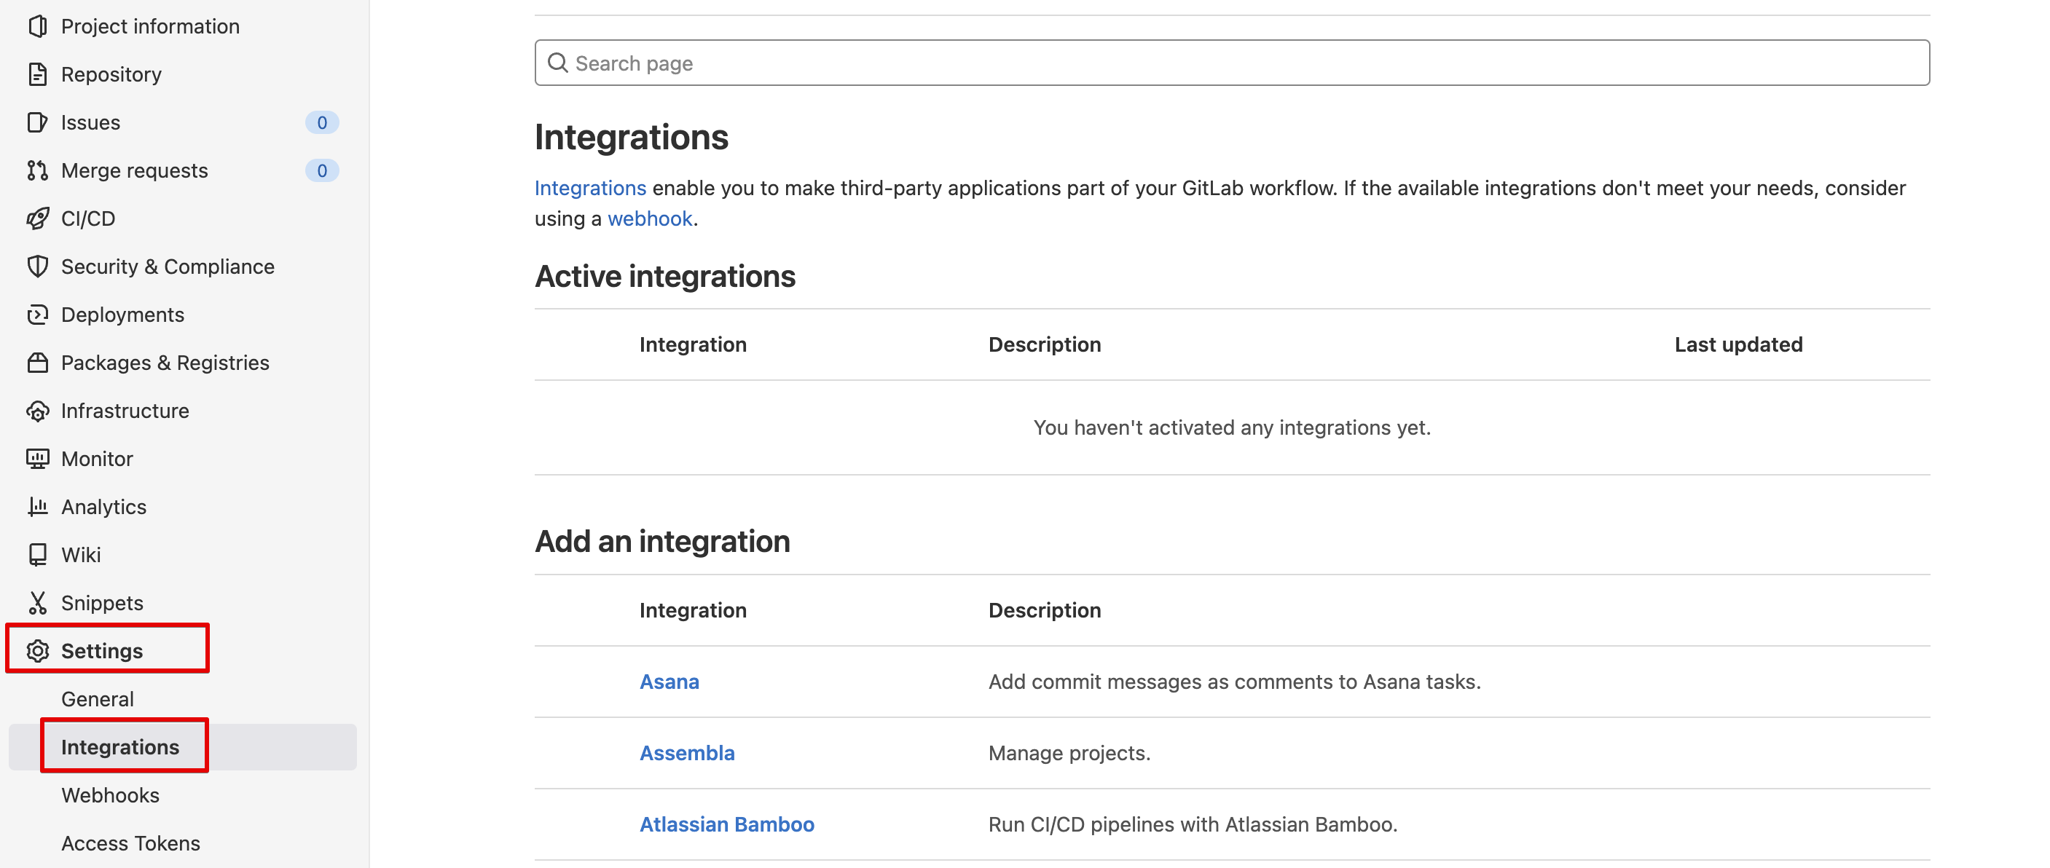Open the Asana integration

coord(667,681)
